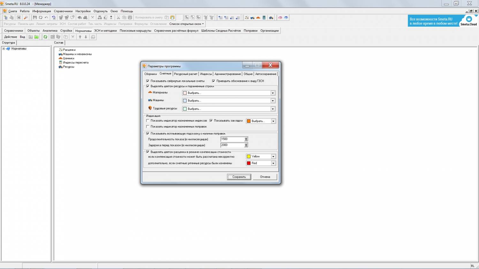Switch to the Сборники tab
This screenshot has width=479, height=269.
[x=150, y=74]
